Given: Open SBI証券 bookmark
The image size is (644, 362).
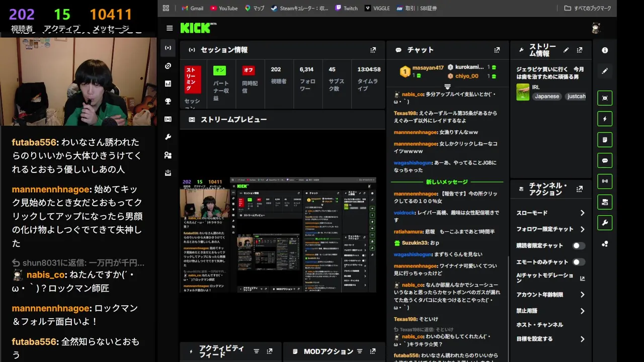Looking at the screenshot, I should (x=416, y=8).
